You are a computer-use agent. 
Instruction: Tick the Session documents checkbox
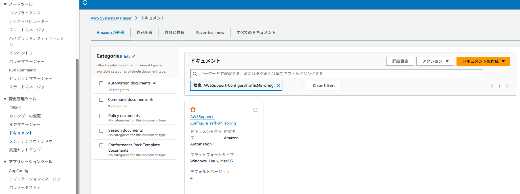[101, 131]
